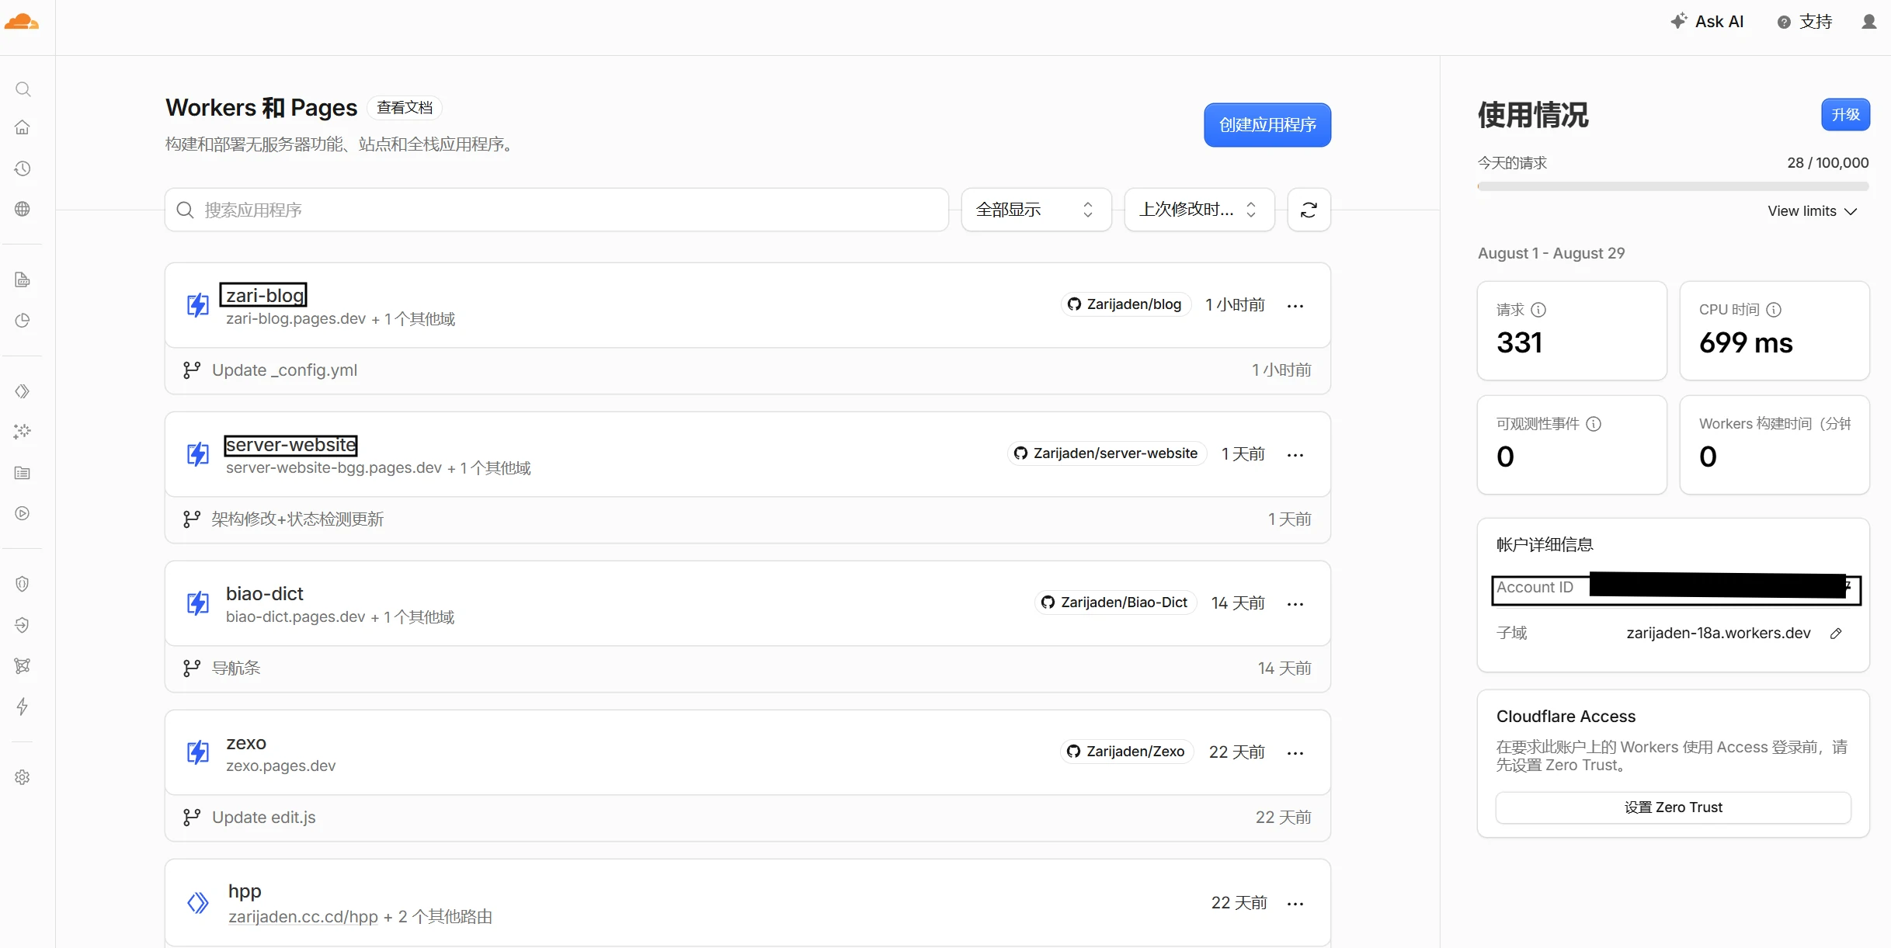This screenshot has width=1891, height=948.
Task: Open the zari-blog application
Action: (x=264, y=296)
